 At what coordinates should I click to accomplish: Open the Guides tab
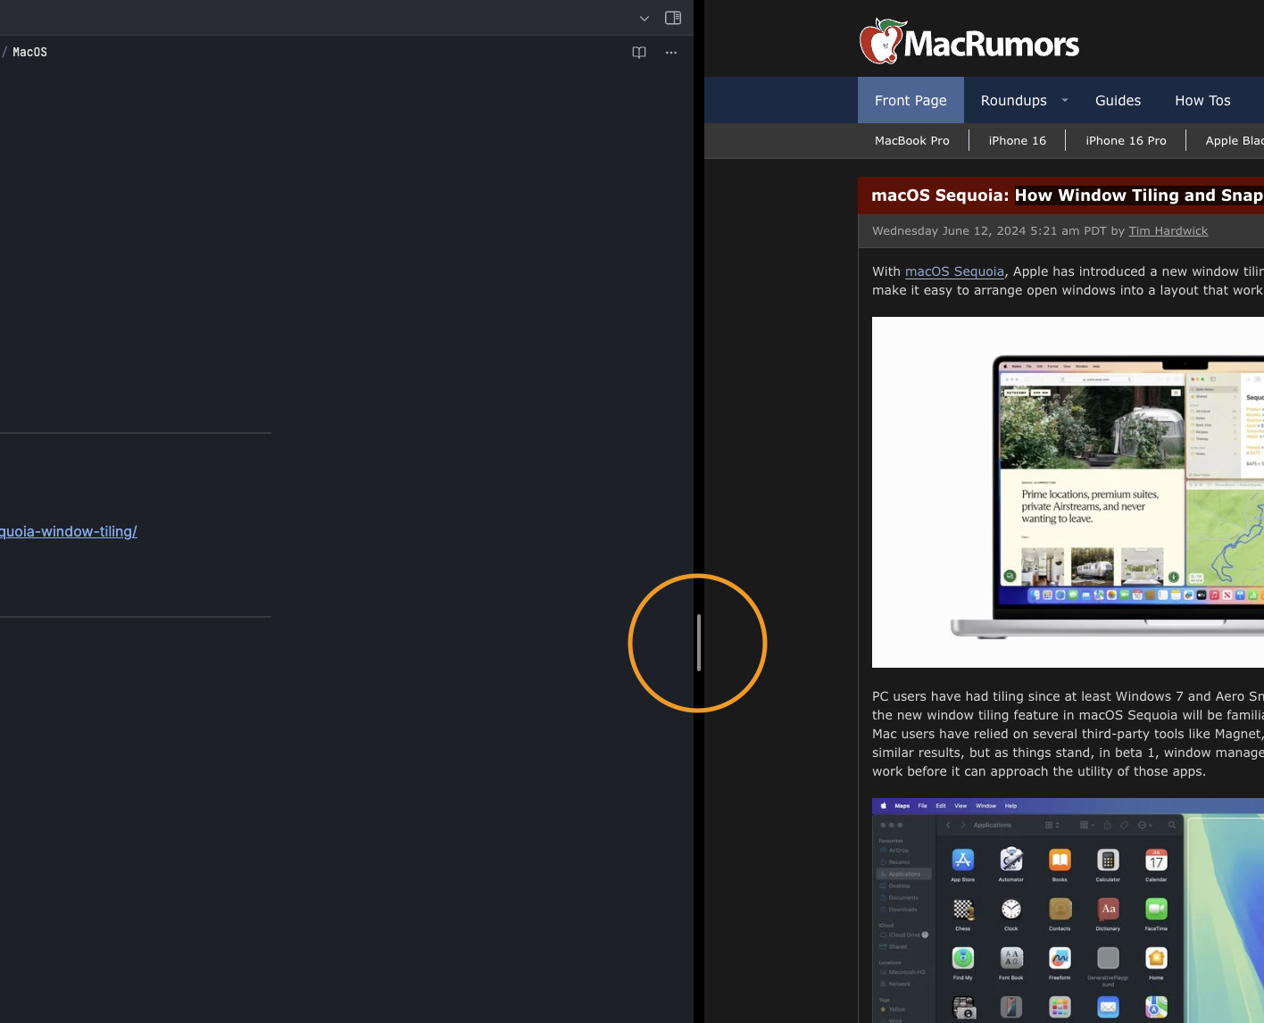1118,100
